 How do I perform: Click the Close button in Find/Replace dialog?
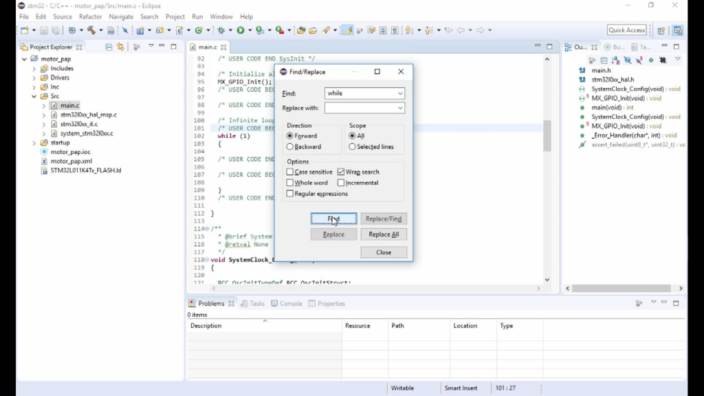pyautogui.click(x=384, y=252)
